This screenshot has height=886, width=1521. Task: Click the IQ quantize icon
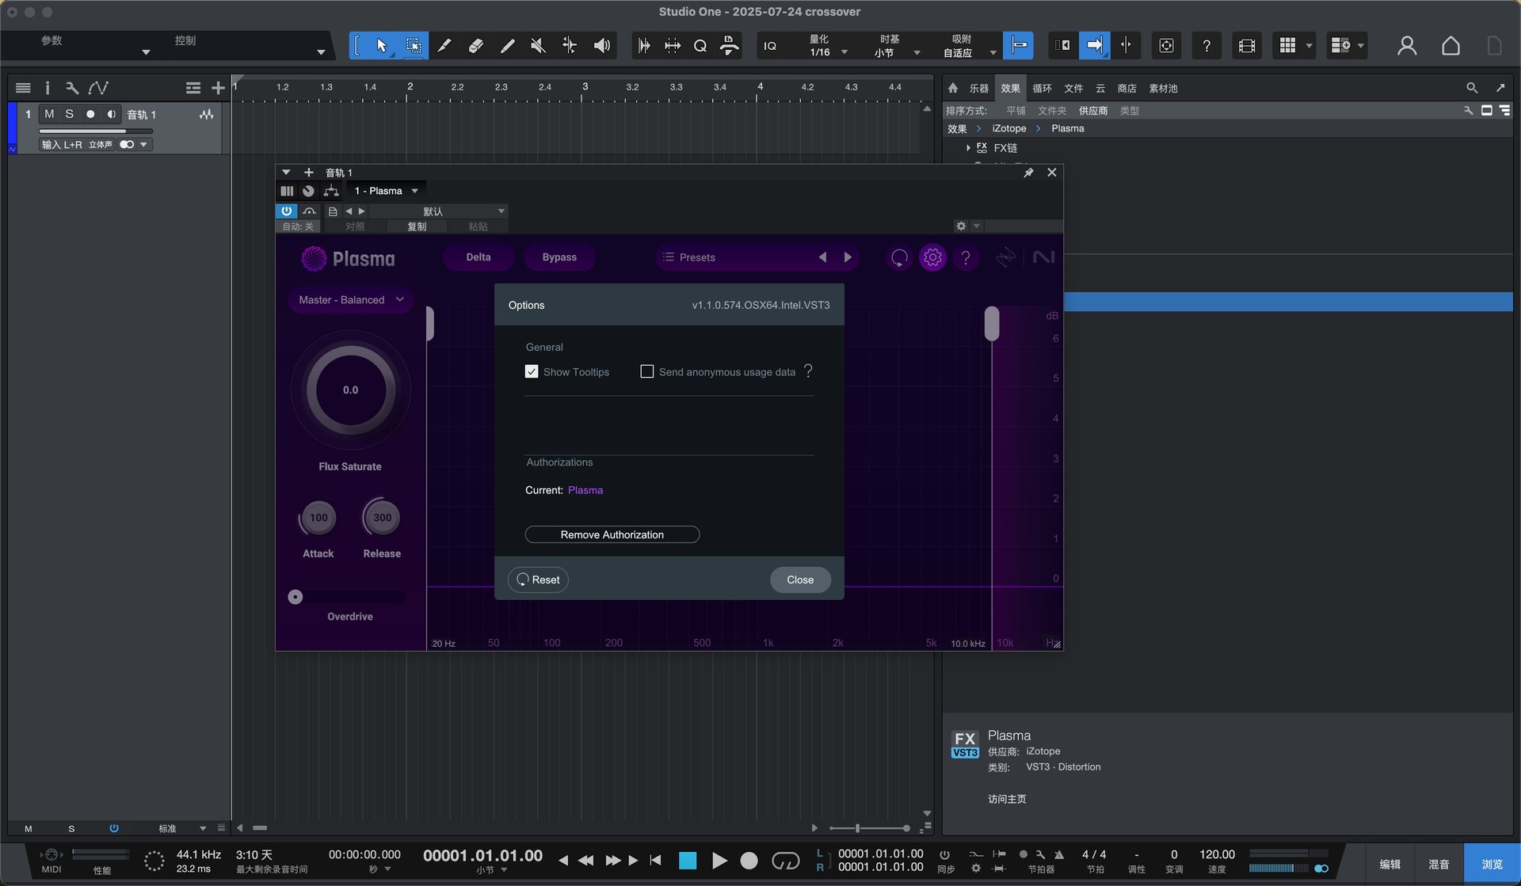click(770, 46)
